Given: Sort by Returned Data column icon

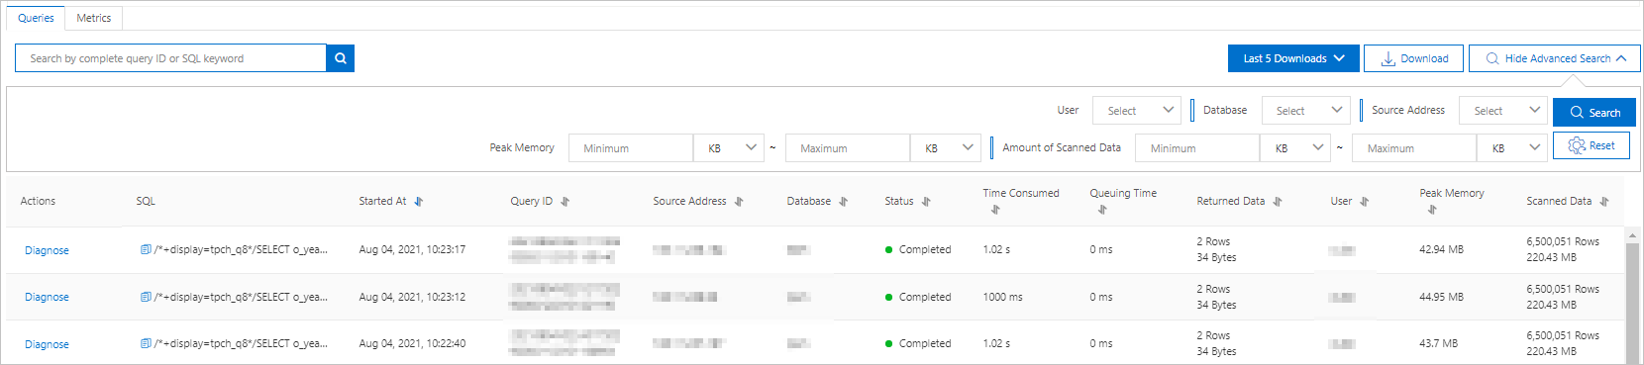Looking at the screenshot, I should (1278, 201).
